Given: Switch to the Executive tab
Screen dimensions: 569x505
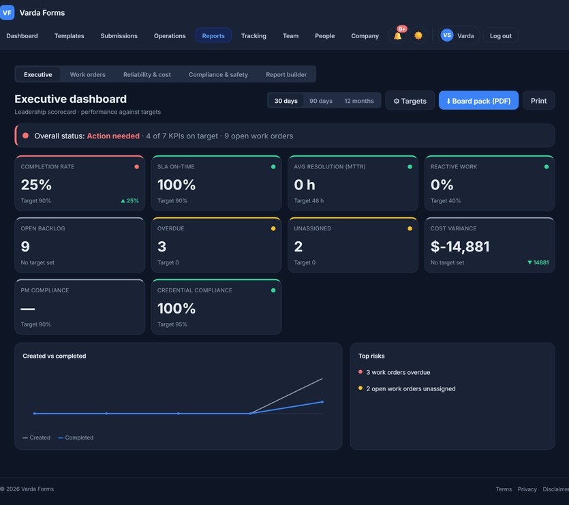Looking at the screenshot, I should pyautogui.click(x=38, y=74).
